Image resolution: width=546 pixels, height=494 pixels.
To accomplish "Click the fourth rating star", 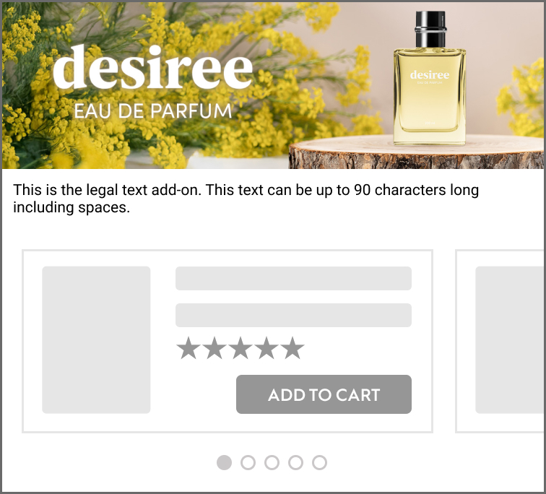I will tap(266, 348).
